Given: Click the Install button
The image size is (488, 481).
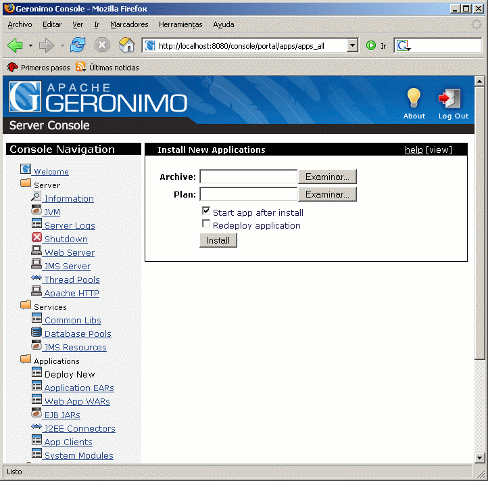Looking at the screenshot, I should pos(218,241).
